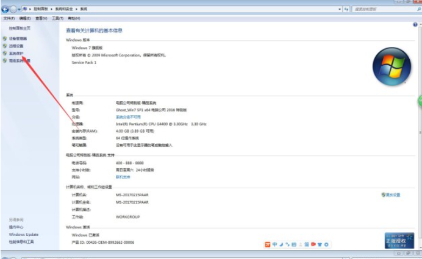Viewport: 422px width, 259px height.
Task: Expand the arrow after 系统和安全 breadcrumb
Action: (77, 10)
